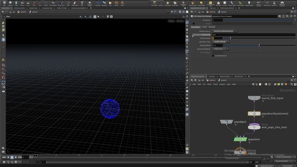Click the sphere1 path item above viewport
The height and width of the screenshot is (167, 297).
[22, 12]
